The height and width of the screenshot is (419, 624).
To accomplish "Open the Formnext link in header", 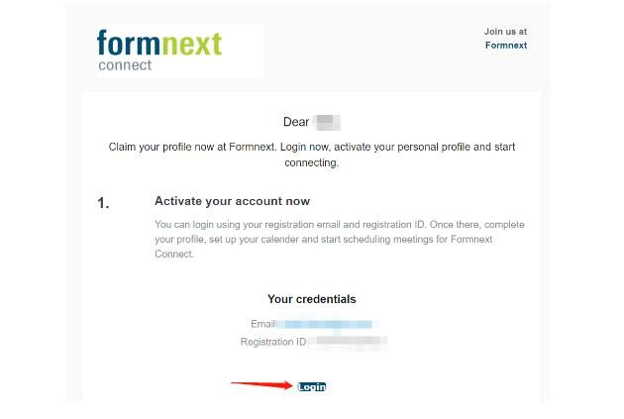I will click(506, 46).
